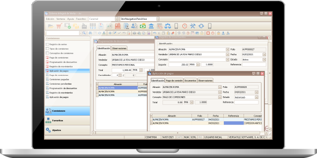Image resolution: width=317 pixels, height=158 pixels.
Task: Select grid cell A1PP000027 in payments grid
Action: [200, 120]
